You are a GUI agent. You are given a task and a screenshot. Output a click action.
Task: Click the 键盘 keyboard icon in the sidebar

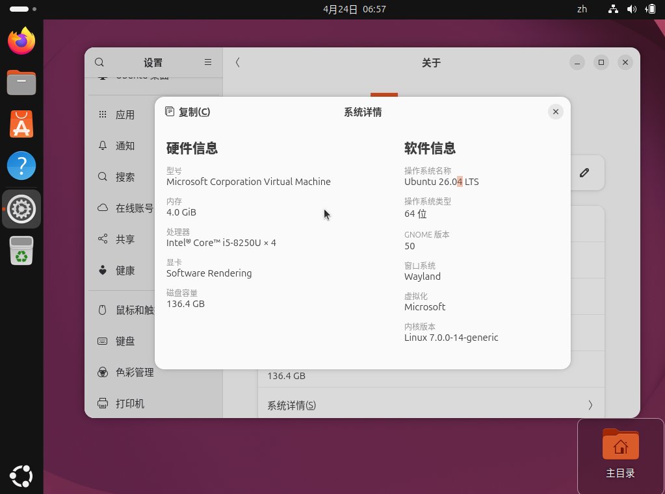point(103,341)
